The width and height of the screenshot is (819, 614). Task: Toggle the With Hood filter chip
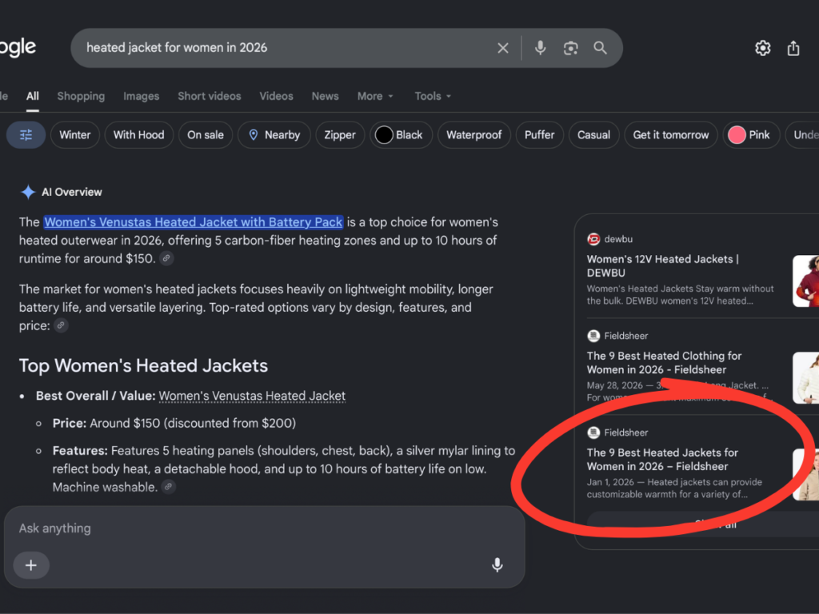(139, 134)
